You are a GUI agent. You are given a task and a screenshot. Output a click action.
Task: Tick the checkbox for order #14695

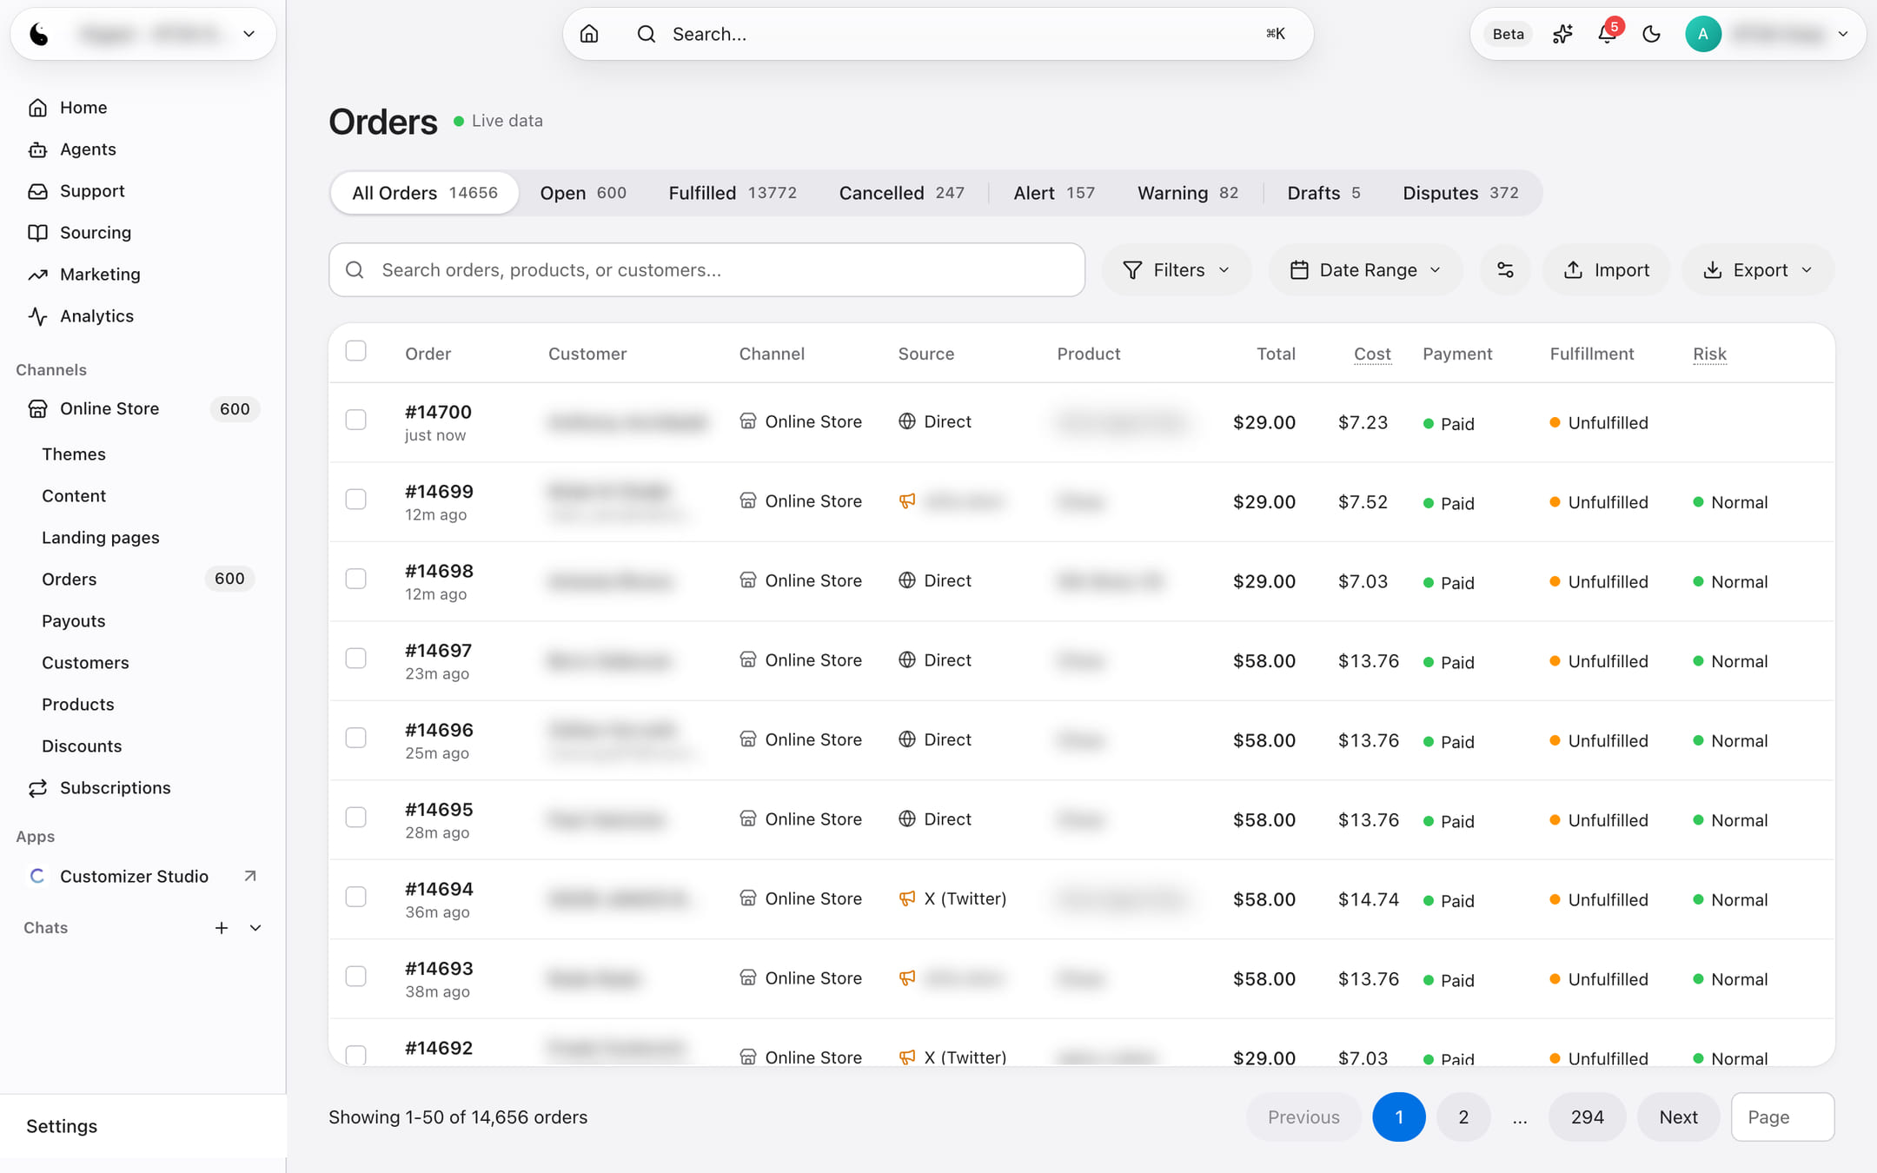[355, 818]
